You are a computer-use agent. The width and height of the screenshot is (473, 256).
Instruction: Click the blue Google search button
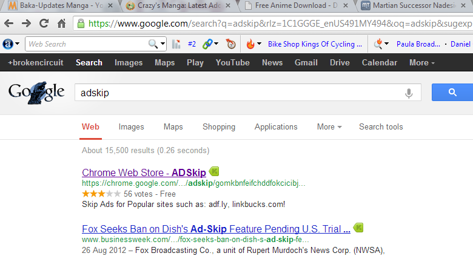(452, 92)
